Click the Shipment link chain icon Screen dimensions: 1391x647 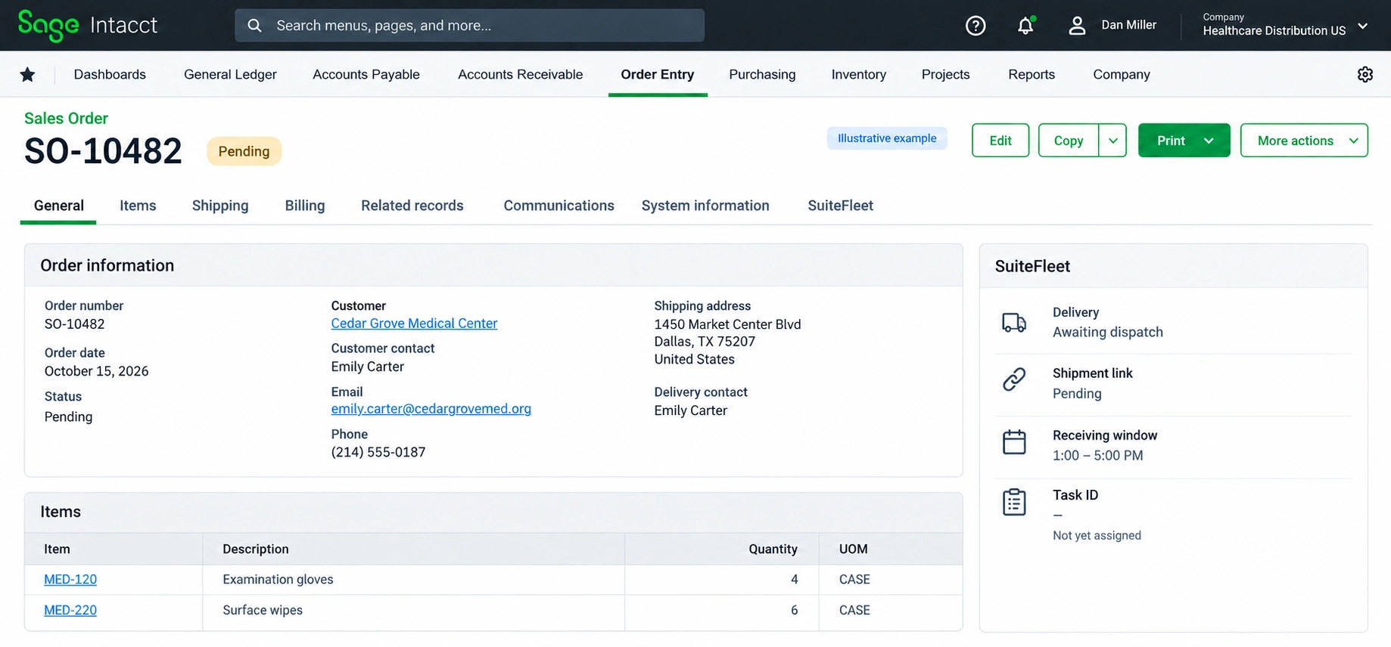pyautogui.click(x=1014, y=379)
